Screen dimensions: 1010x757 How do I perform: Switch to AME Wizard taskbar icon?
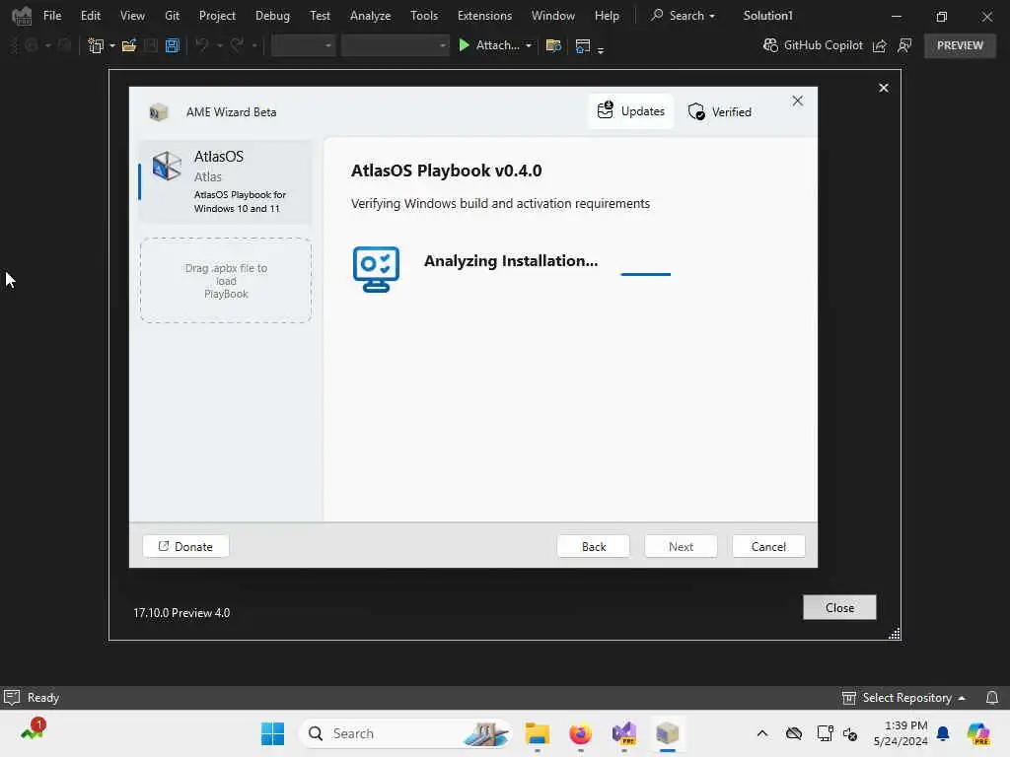(668, 733)
